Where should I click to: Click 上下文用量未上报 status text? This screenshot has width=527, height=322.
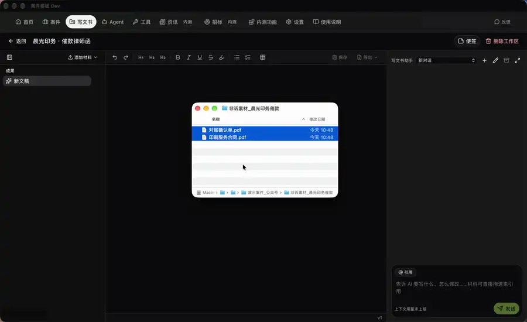click(x=410, y=309)
